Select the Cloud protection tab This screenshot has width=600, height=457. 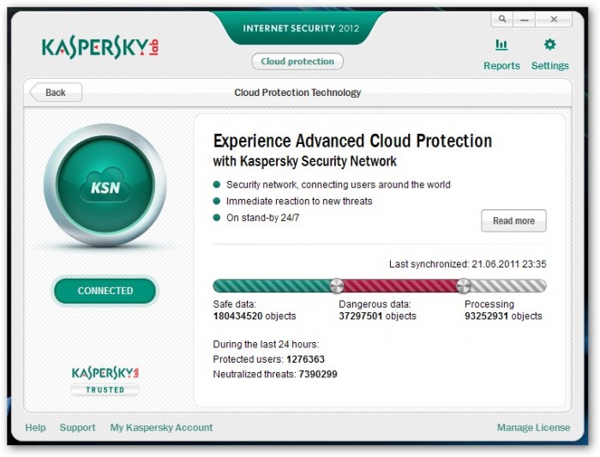point(297,62)
